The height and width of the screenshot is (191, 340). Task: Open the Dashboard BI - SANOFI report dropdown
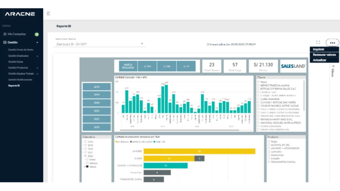(100, 44)
